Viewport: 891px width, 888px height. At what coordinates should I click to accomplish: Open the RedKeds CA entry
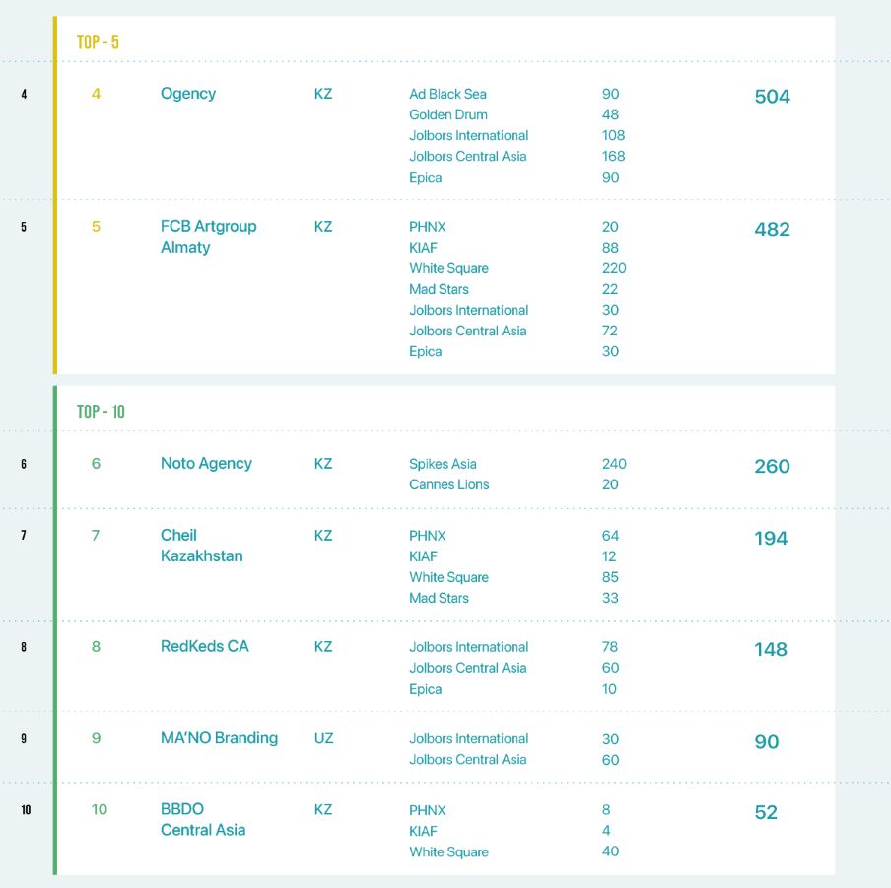[205, 647]
